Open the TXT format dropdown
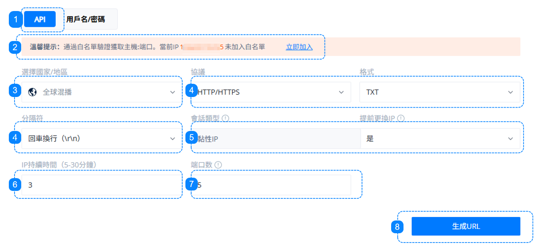 tap(440, 92)
